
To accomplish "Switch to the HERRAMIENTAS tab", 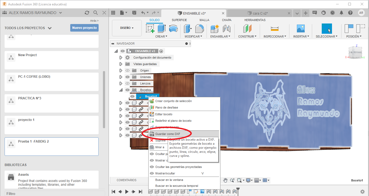I will click(x=255, y=20).
